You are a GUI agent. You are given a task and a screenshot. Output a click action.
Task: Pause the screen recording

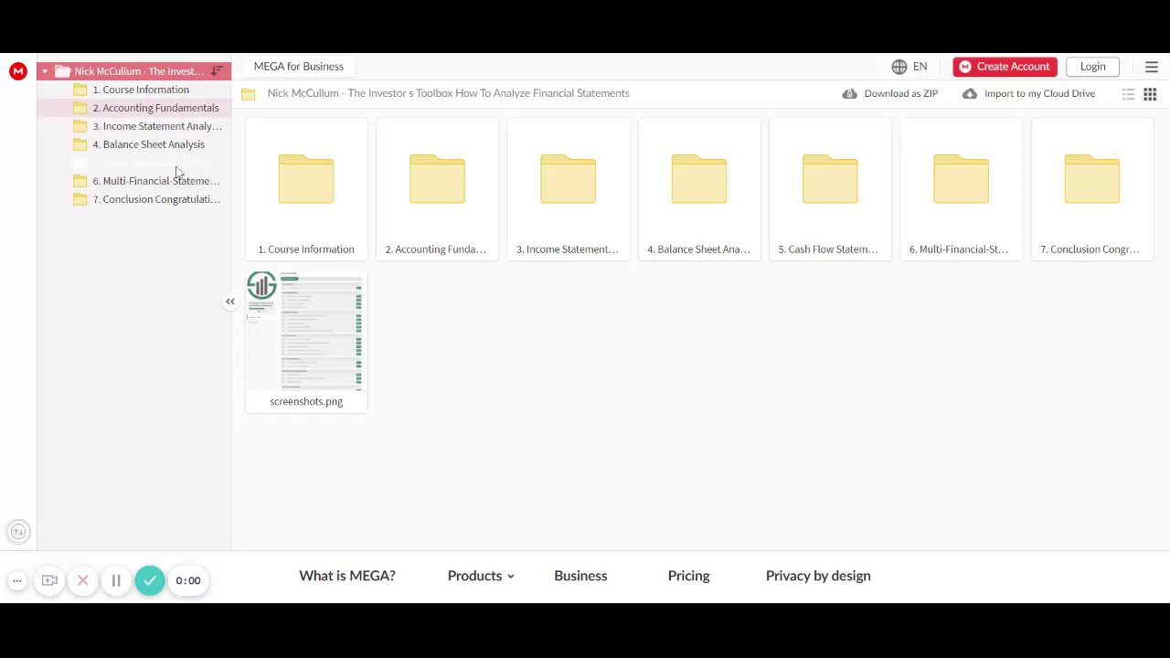tap(116, 580)
